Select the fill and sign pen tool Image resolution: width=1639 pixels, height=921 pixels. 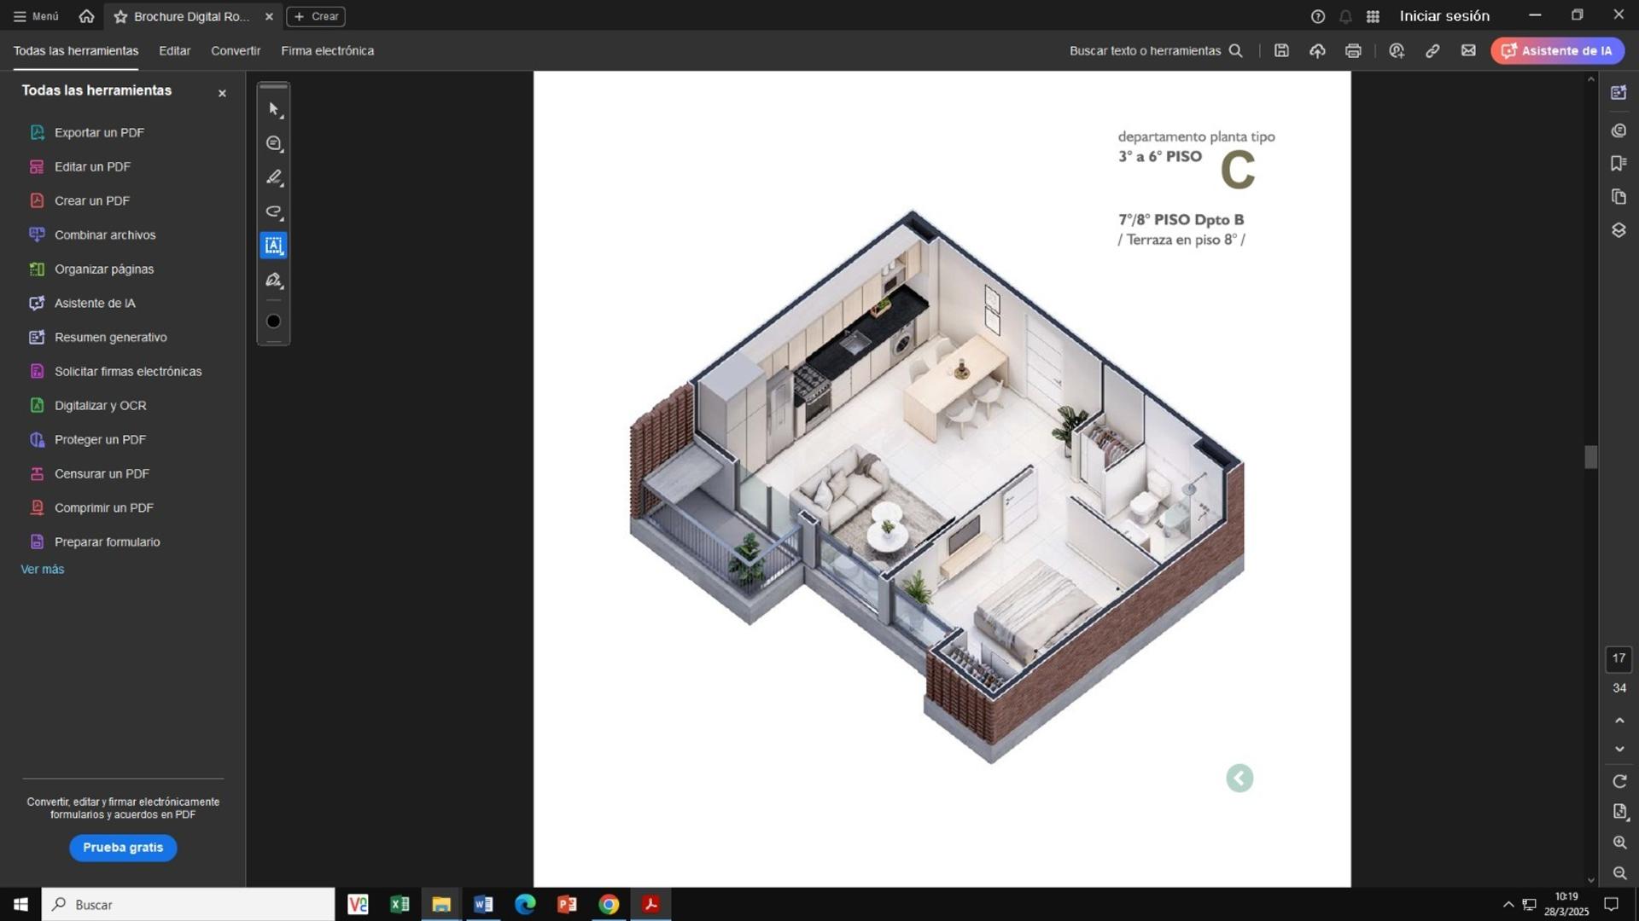click(273, 280)
